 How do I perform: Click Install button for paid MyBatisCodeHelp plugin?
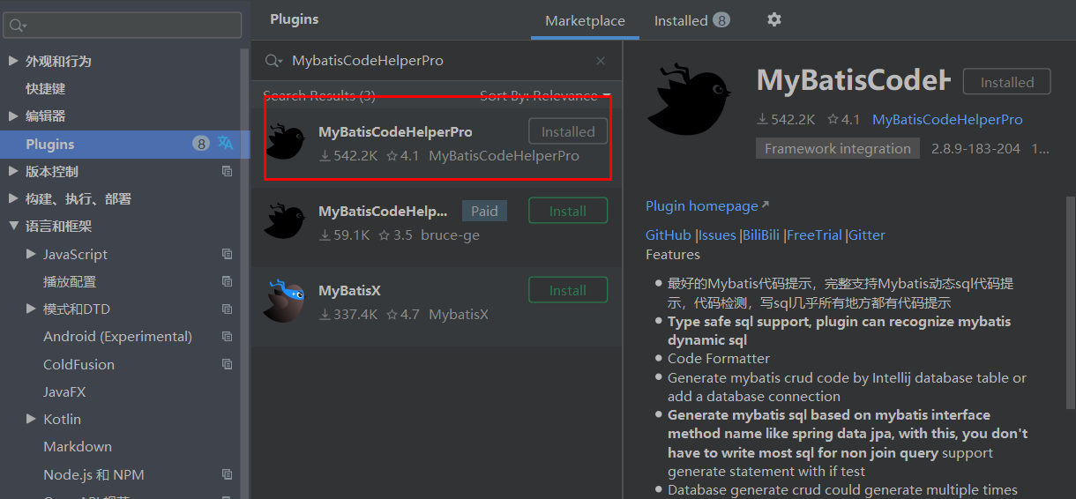pyautogui.click(x=568, y=211)
